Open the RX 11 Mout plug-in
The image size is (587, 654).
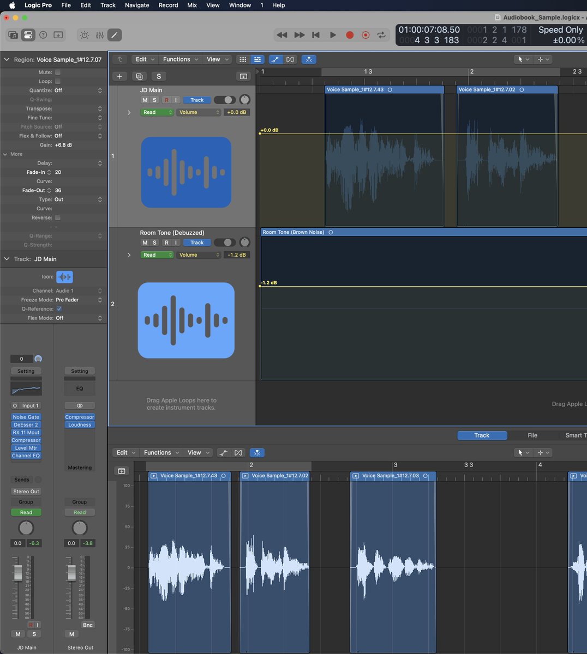click(26, 432)
